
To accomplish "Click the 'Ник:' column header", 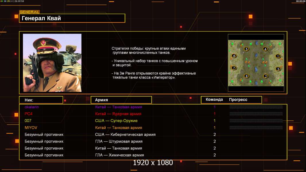I will coord(41,100).
